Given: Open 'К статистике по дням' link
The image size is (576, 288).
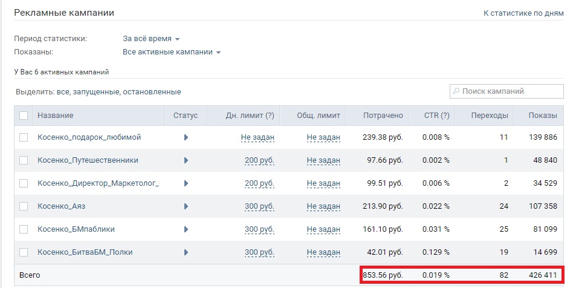Looking at the screenshot, I should pyautogui.click(x=523, y=13).
